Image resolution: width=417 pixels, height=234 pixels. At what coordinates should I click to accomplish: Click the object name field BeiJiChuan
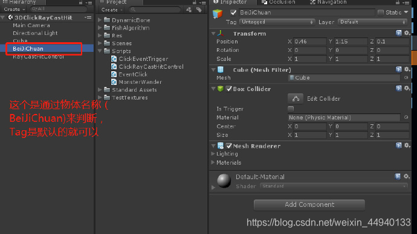coord(306,13)
